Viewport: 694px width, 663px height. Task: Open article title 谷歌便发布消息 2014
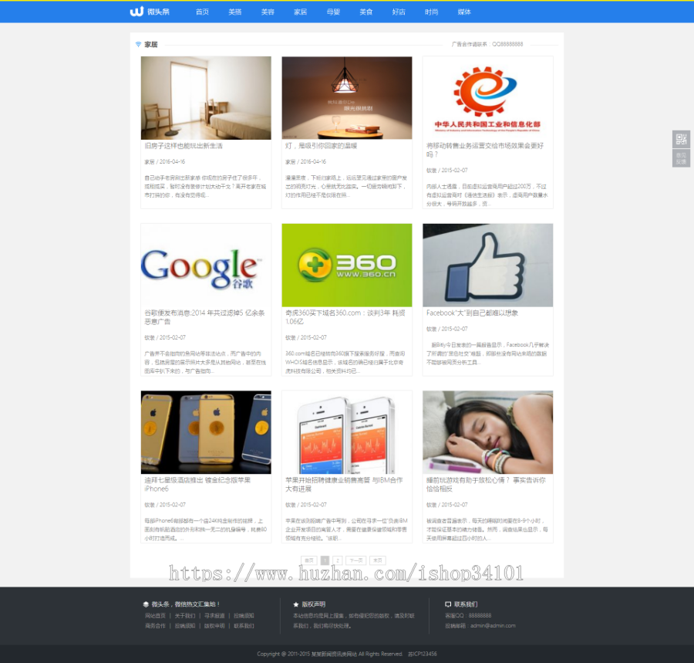pos(204,317)
